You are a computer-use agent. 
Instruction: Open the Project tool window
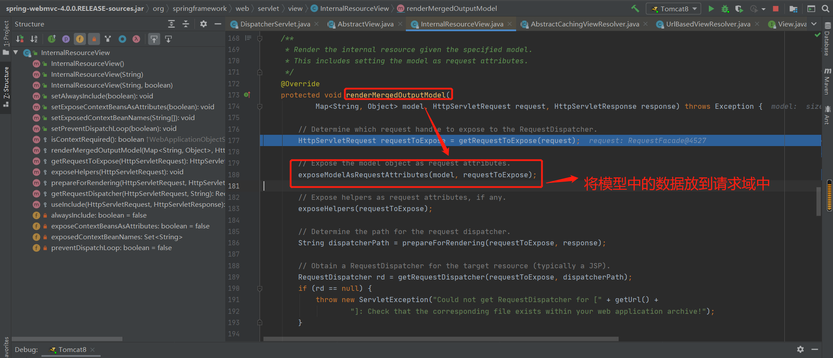(x=6, y=38)
